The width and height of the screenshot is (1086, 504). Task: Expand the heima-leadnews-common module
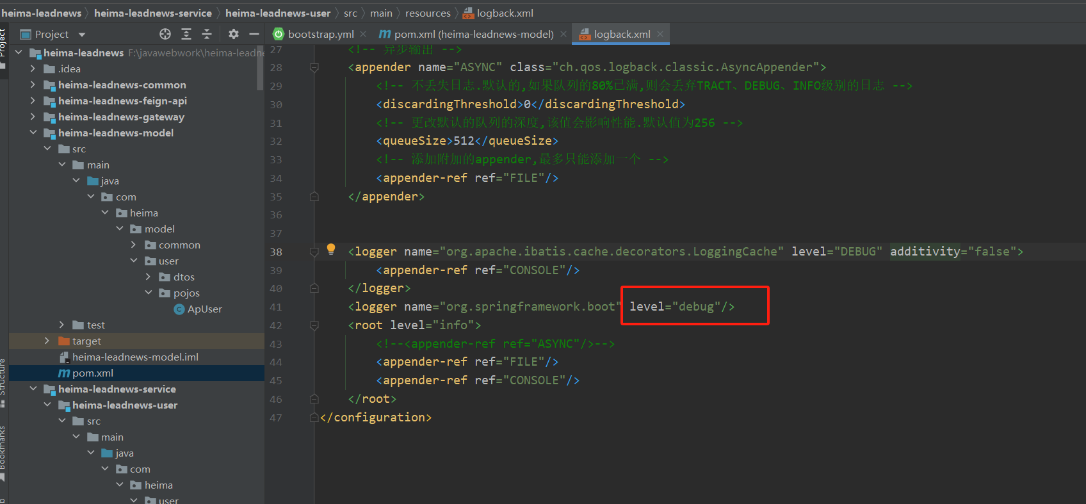(33, 85)
